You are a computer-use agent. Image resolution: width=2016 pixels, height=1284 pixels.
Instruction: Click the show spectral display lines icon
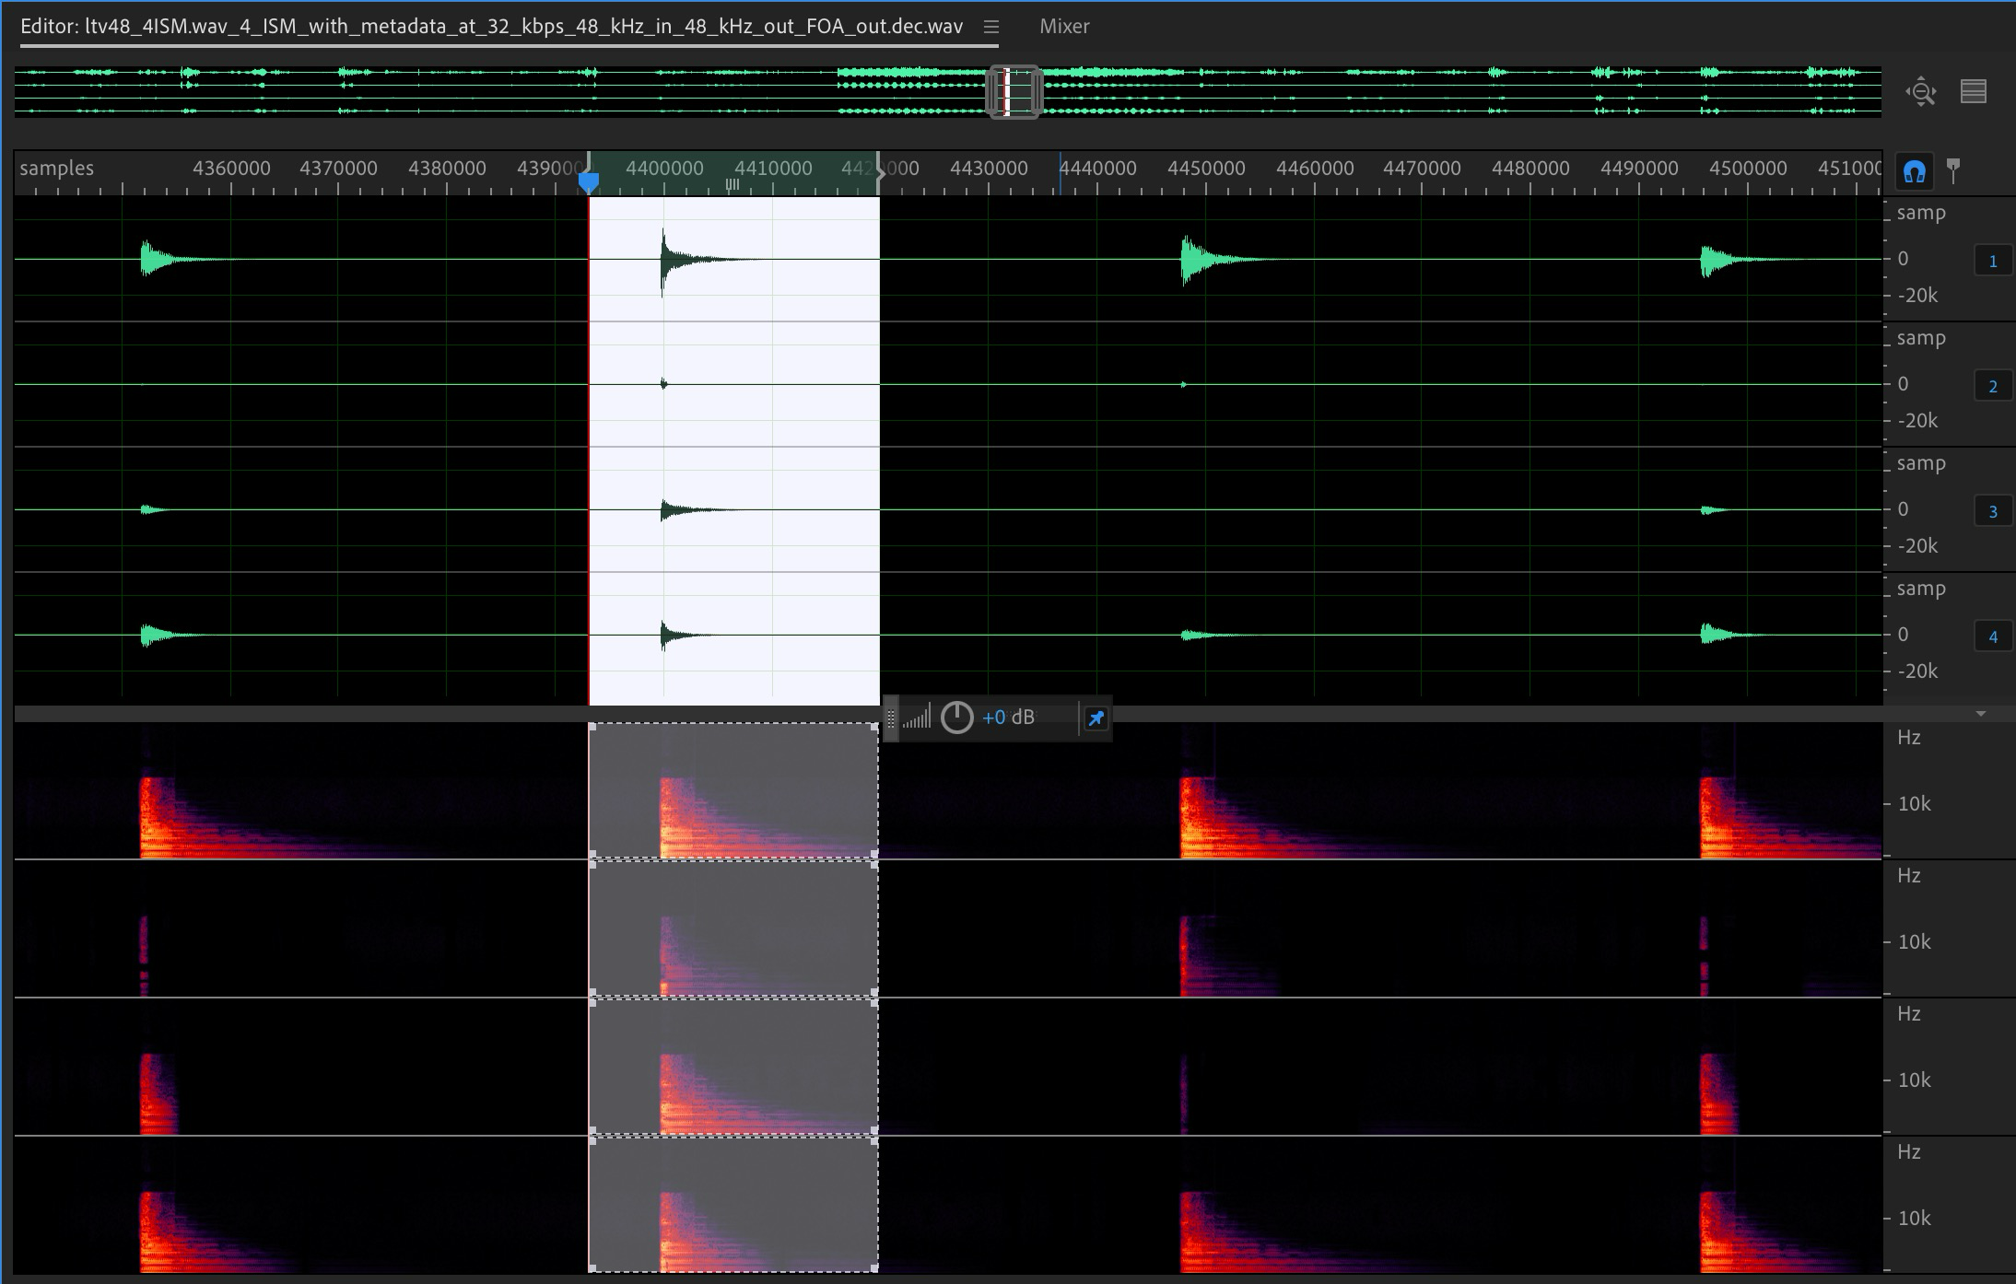[1973, 91]
